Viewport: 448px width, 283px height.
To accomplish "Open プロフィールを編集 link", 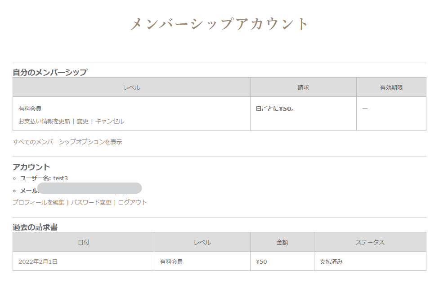I will [x=38, y=202].
